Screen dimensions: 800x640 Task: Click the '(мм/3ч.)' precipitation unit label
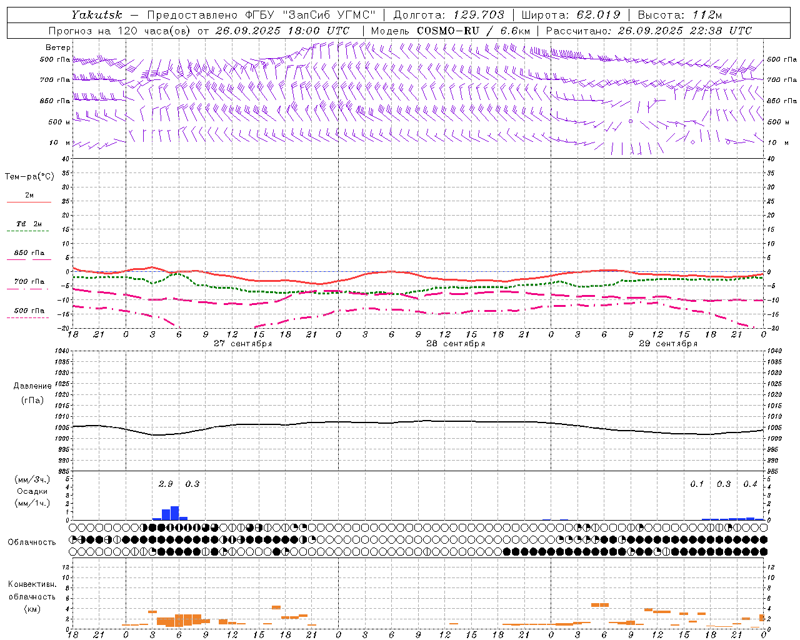32,479
